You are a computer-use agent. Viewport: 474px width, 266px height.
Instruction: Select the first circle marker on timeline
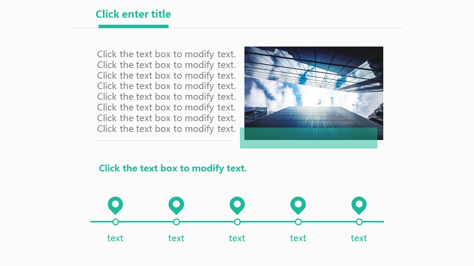[116, 222]
